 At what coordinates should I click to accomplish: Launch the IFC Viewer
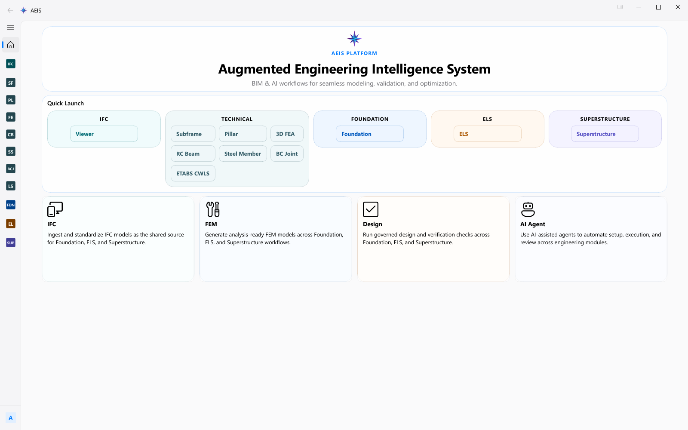104,134
